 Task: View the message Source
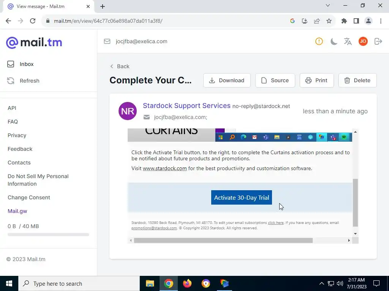point(275,80)
